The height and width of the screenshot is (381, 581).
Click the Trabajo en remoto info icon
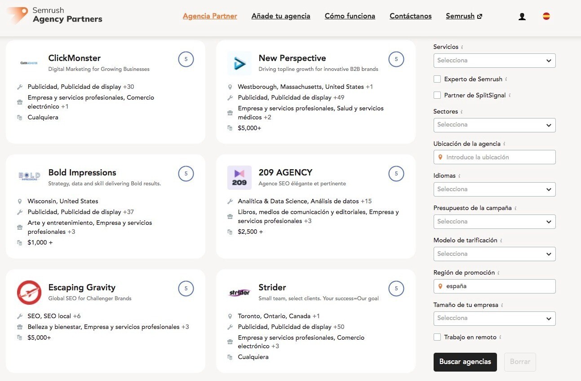pyautogui.click(x=500, y=337)
